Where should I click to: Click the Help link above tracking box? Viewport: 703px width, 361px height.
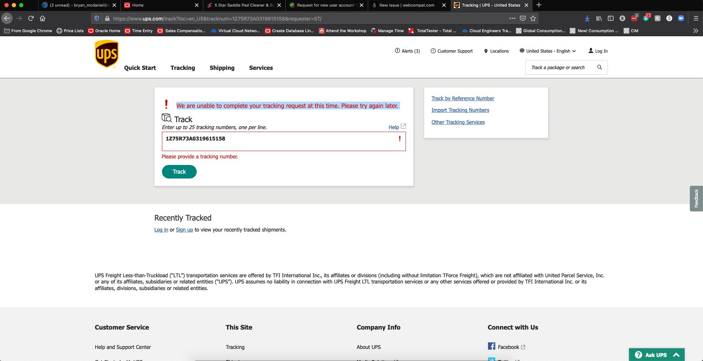click(397, 127)
